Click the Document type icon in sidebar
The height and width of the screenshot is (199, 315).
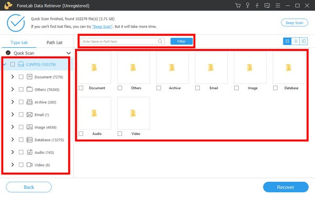click(29, 77)
